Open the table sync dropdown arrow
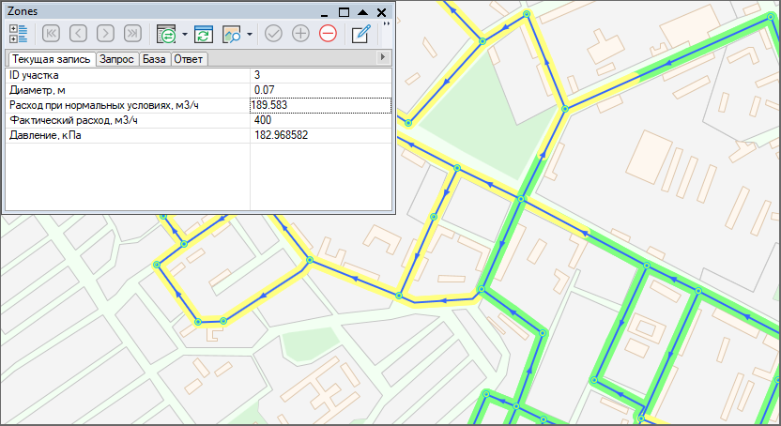781x426 pixels. click(185, 35)
